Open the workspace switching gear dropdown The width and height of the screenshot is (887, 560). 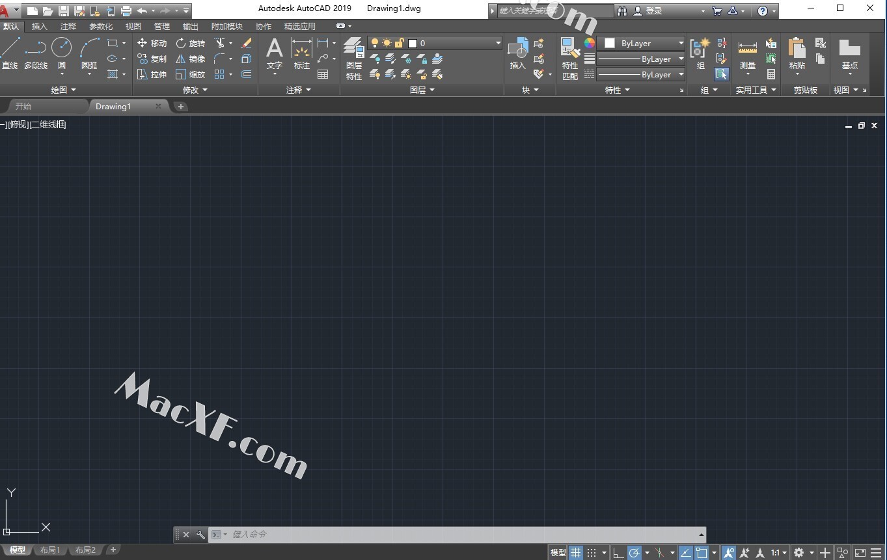(803, 553)
